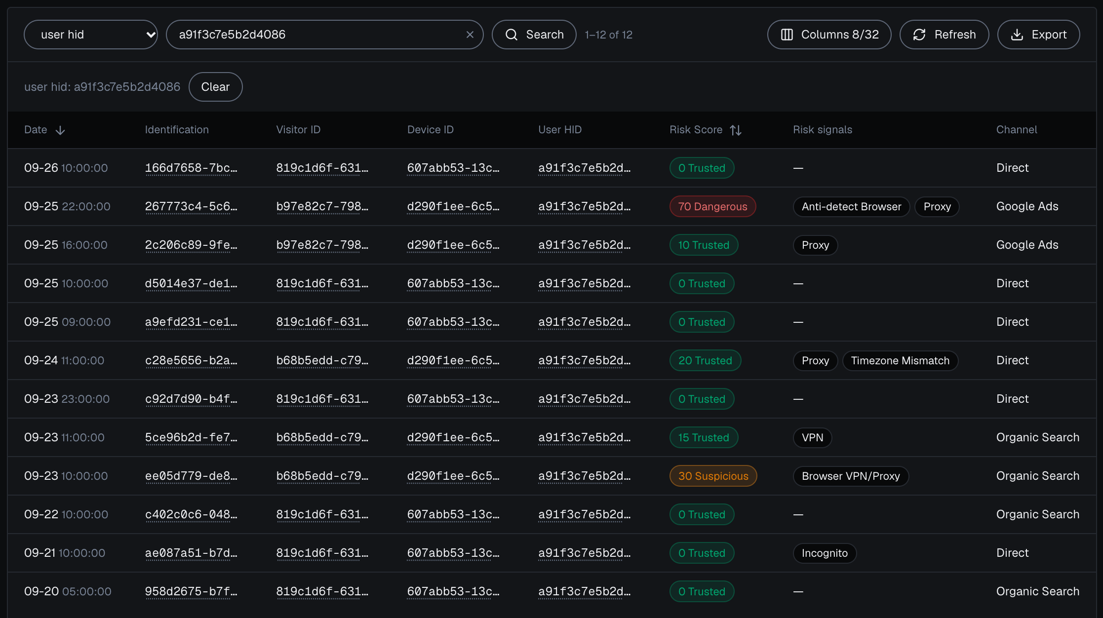Screen dimensions: 1103x618
Task: Click 0 Trusted badge in the 09-26 row
Action: [702, 168]
